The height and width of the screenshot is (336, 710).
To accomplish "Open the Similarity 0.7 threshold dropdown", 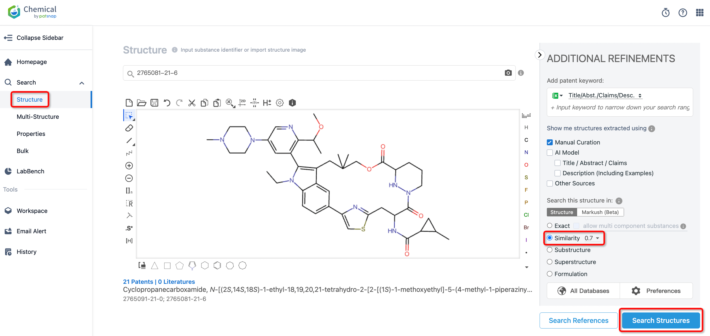I will coord(592,238).
